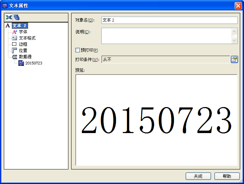The image size is (244, 184).
Task: Click the 文本格式 text format icon
Action: 14,38
